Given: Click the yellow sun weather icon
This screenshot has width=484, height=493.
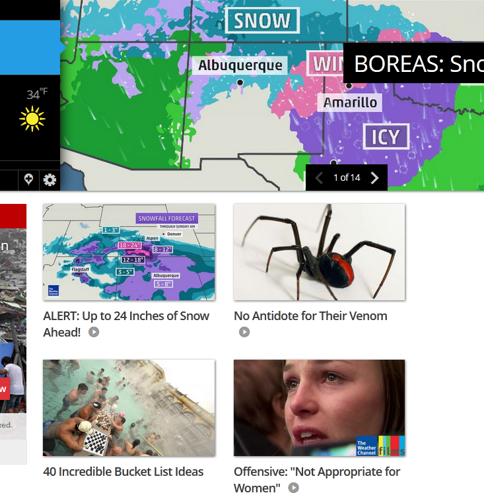Looking at the screenshot, I should click(x=32, y=119).
